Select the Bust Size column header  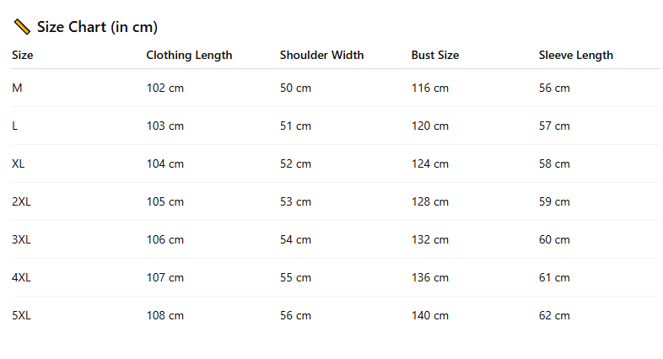pyautogui.click(x=435, y=56)
